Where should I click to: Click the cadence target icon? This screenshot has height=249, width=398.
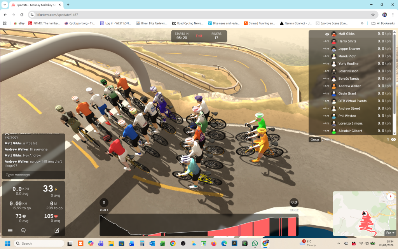click(x=24, y=216)
